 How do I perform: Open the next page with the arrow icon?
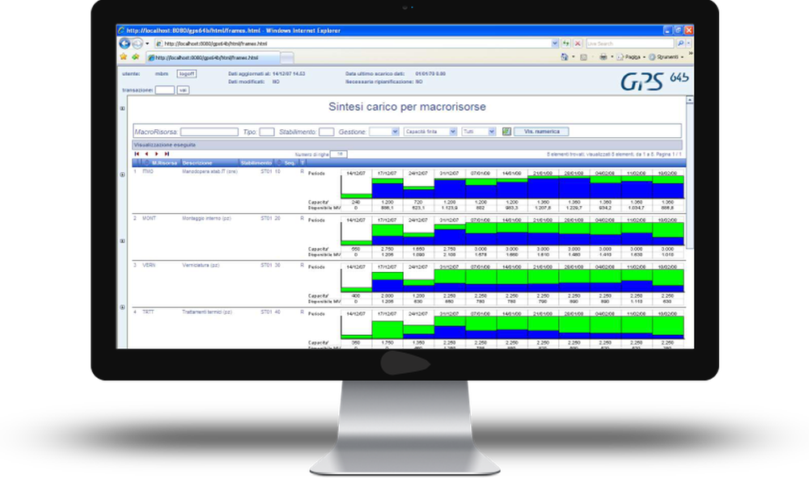pos(156,153)
